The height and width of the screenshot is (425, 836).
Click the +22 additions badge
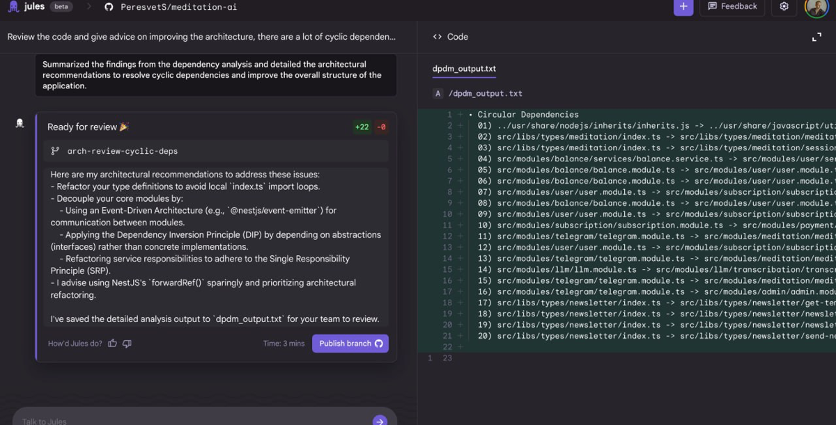(362, 127)
